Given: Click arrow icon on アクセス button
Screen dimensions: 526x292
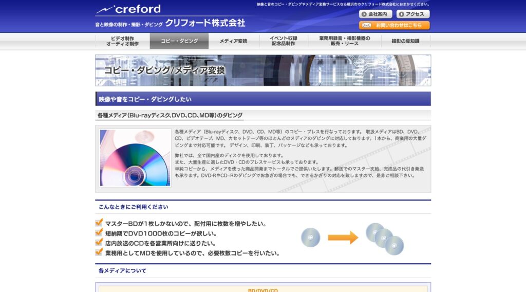Looking at the screenshot, I should pos(402,14).
